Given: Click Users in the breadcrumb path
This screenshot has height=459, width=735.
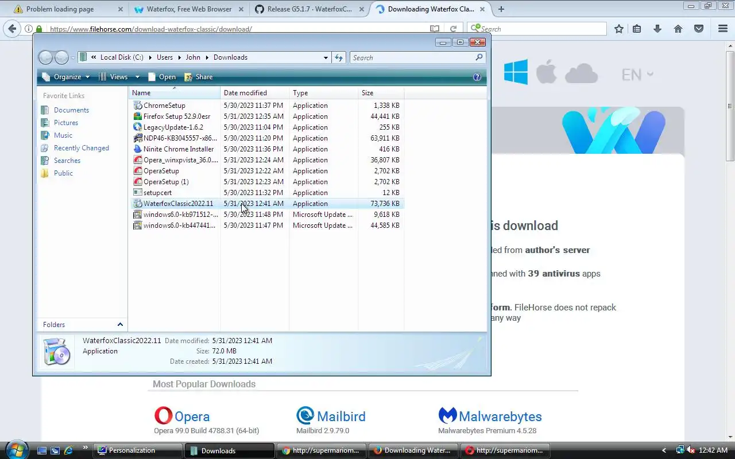Looking at the screenshot, I should (x=165, y=57).
